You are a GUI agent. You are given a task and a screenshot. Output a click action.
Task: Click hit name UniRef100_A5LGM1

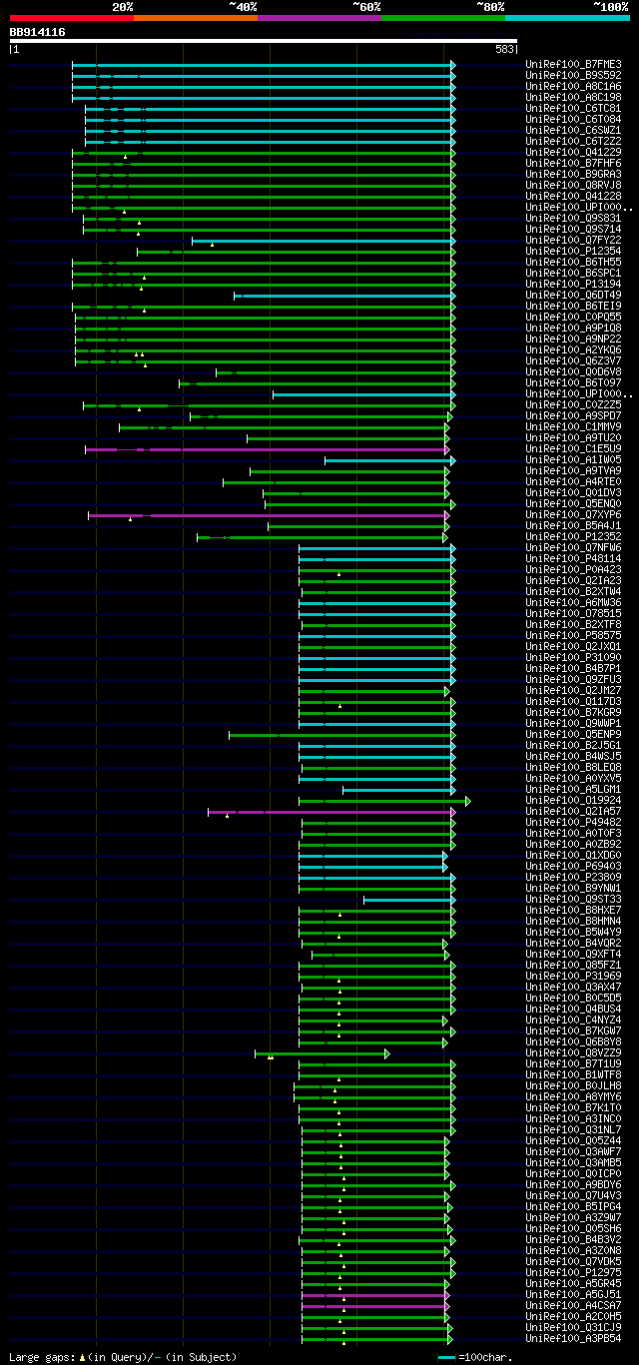[x=573, y=790]
